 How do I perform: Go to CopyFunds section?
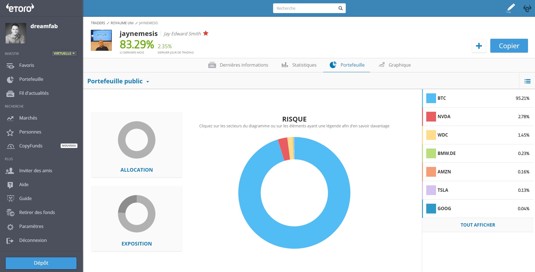click(31, 146)
